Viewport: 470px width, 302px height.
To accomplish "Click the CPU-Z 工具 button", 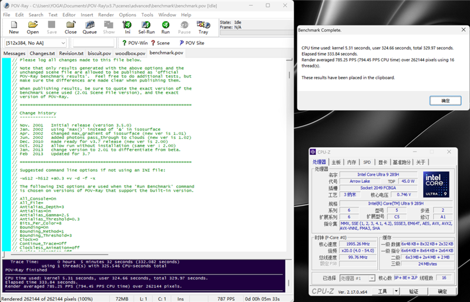I will (x=382, y=291).
